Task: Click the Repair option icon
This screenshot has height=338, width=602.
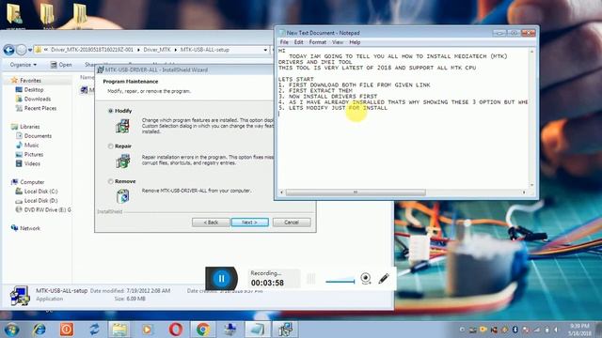Action: [x=123, y=161]
